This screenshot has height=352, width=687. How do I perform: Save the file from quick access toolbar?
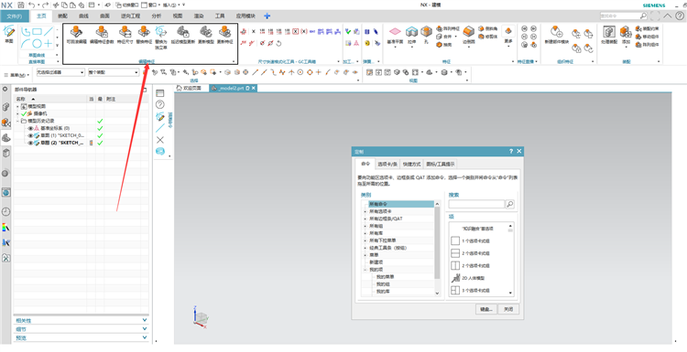[21, 5]
